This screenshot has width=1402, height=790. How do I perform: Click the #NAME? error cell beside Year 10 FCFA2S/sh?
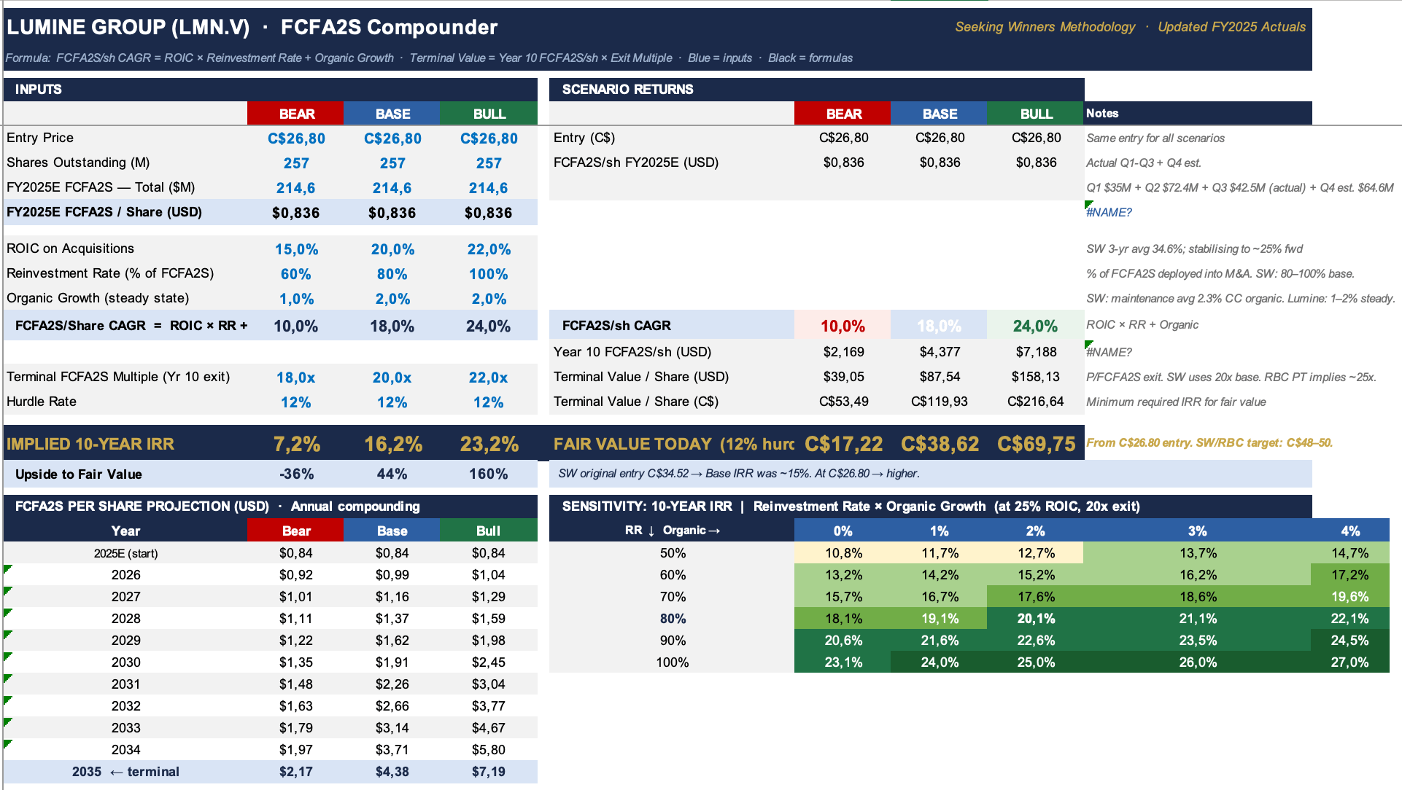(1109, 352)
